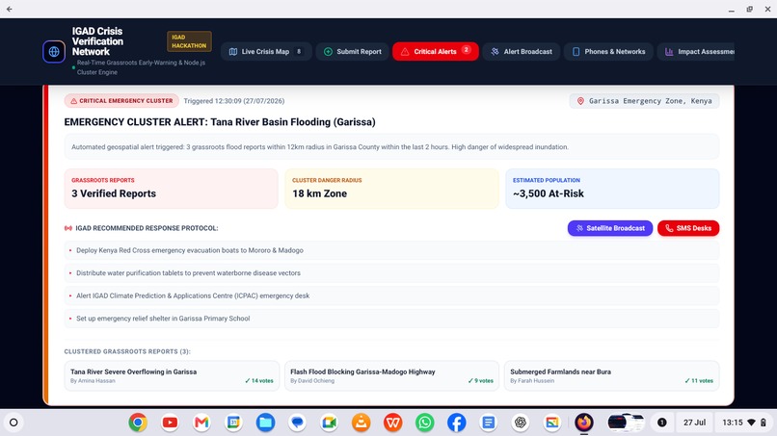Open the Alert Broadcast tab
The height and width of the screenshot is (436, 777).
[x=522, y=51]
